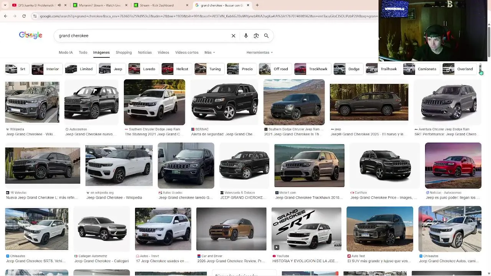Open the Noticias results tab
Viewport: 491px width, 276px height.
pos(145,53)
